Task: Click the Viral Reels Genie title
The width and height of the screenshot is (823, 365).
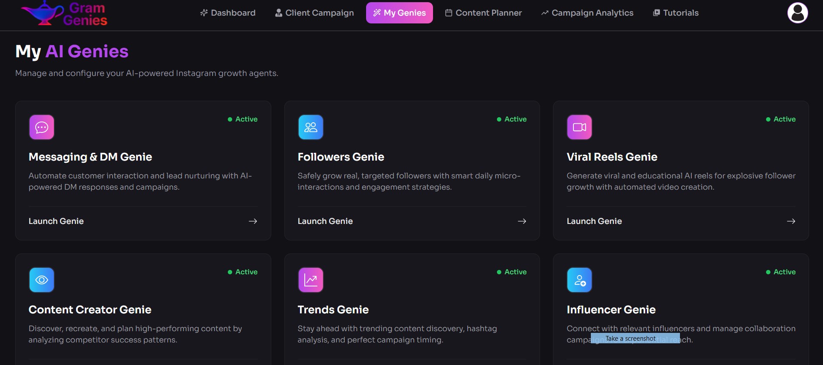Action: point(612,157)
